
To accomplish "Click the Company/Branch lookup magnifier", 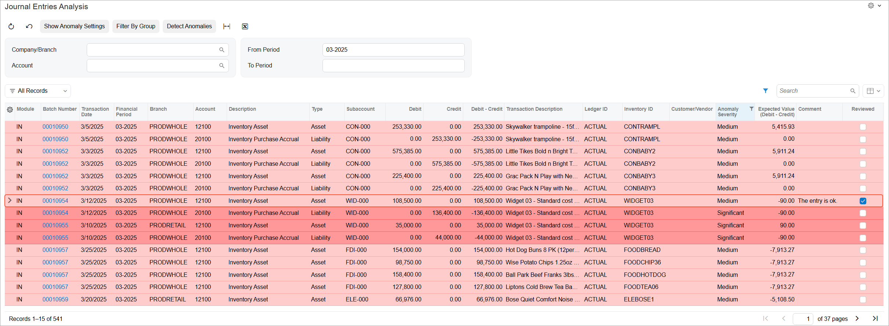I will tap(222, 50).
